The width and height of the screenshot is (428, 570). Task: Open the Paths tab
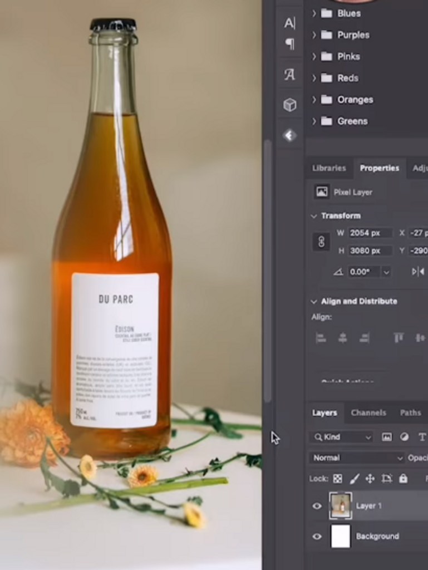[x=410, y=413]
